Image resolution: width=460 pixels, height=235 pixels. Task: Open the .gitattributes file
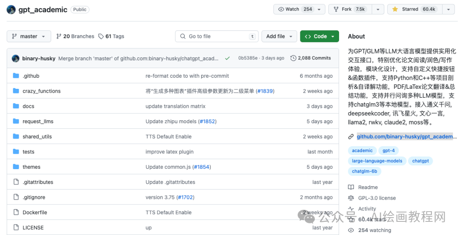point(38,182)
